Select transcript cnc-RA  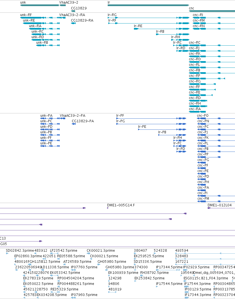coord(197,112)
